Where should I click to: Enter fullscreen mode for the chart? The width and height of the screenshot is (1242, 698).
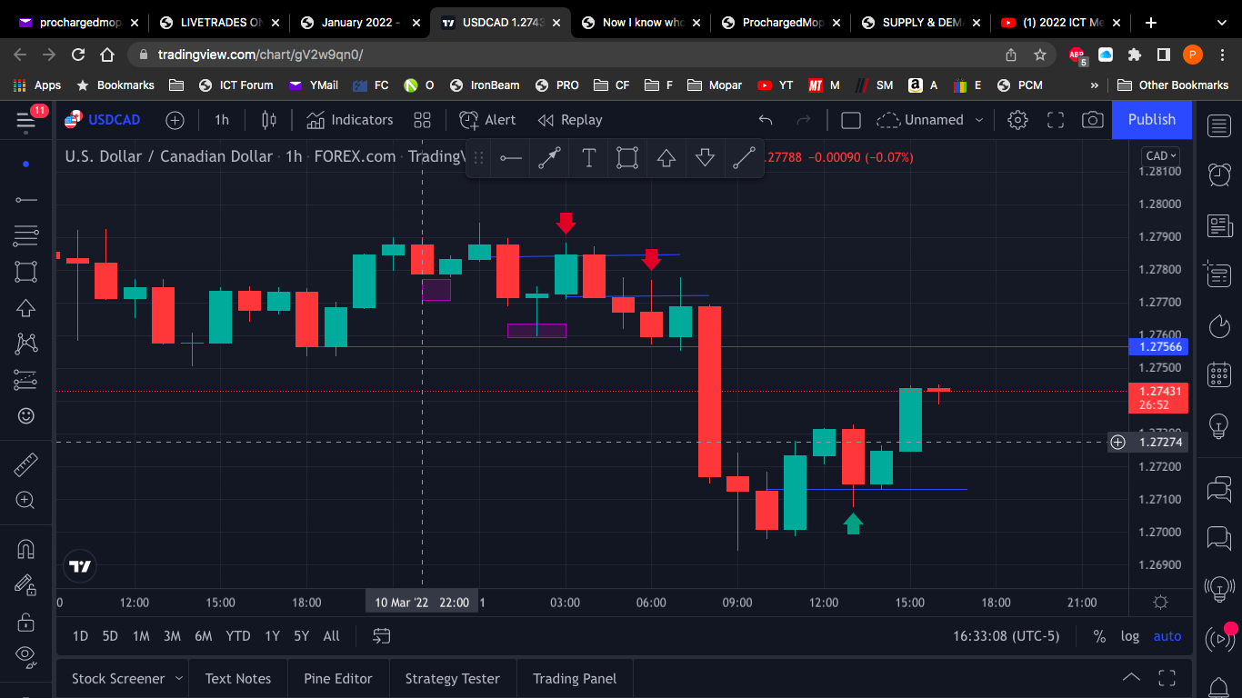1056,120
